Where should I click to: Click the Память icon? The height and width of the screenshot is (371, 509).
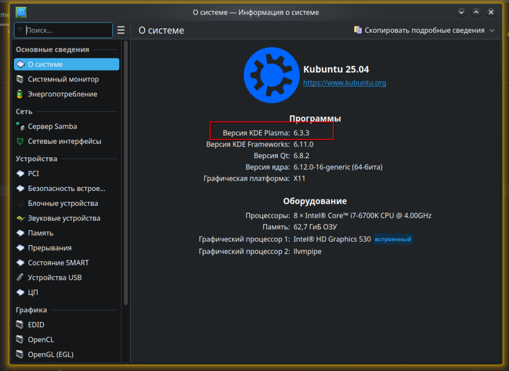point(20,233)
